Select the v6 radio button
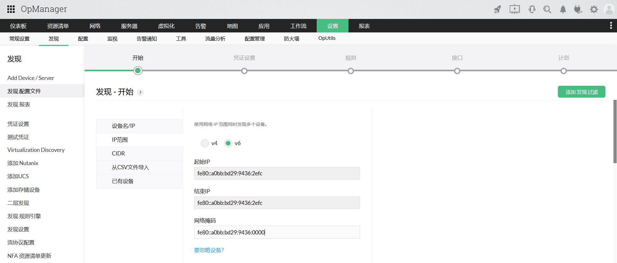The width and height of the screenshot is (617, 263). 228,143
